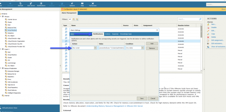226x112 pixels.
Task: Select Datastore in the VMware tree
Action: (x=9, y=33)
